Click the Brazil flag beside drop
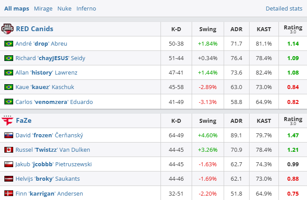Screen dimensions: 307x200 coord(8,44)
